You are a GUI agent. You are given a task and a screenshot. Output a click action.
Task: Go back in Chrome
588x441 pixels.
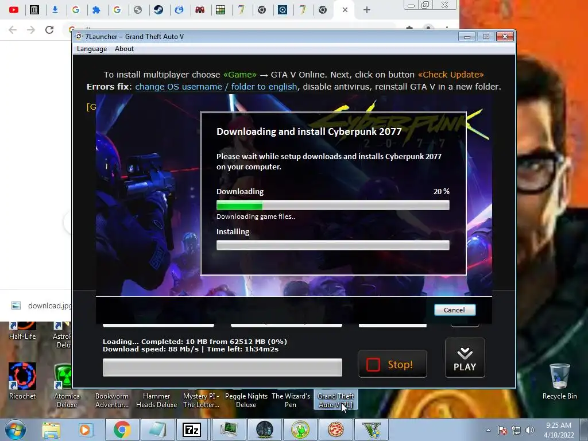(x=13, y=30)
